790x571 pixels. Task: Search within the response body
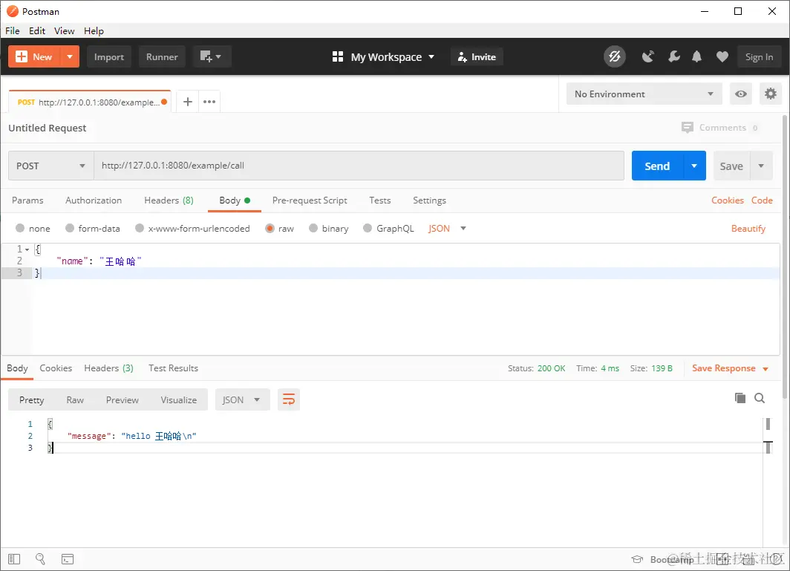click(x=760, y=398)
